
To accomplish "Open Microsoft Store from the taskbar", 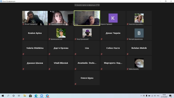I will 30,96.
